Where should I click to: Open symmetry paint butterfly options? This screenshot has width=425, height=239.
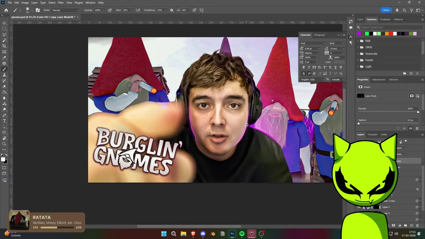202,10
